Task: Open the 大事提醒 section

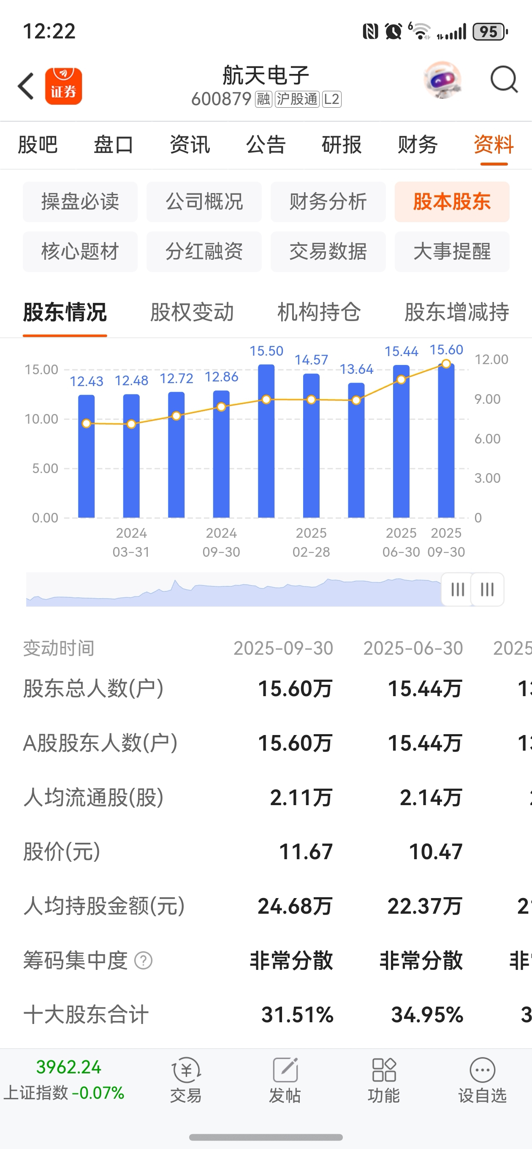Action: [452, 252]
